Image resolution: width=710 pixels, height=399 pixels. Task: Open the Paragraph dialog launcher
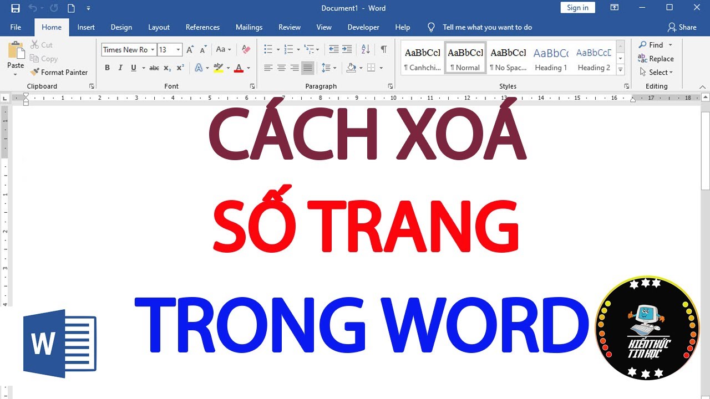(390, 86)
